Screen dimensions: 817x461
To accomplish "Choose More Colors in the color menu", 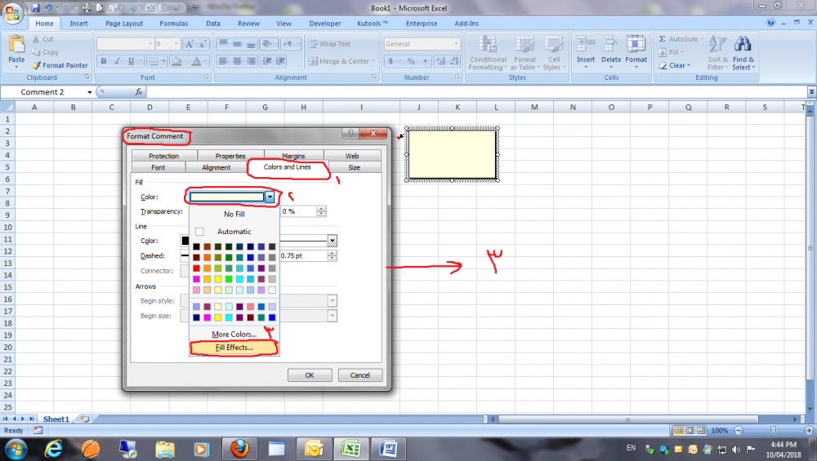I will [234, 334].
